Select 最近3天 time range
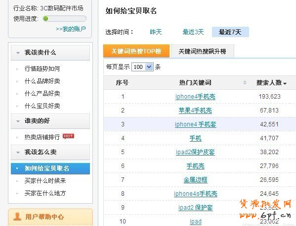 click(193, 32)
